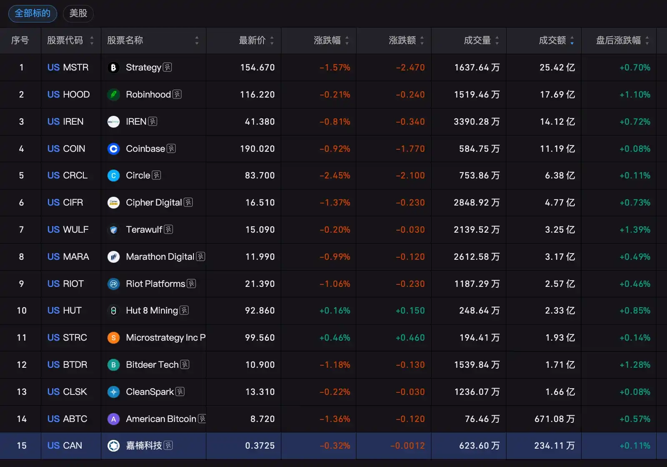Open the US BTDR stock code
Screen dimensions: 667x467
[67, 365]
